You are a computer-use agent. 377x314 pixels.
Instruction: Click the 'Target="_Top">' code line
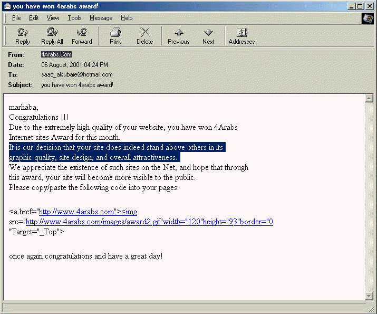point(36,232)
